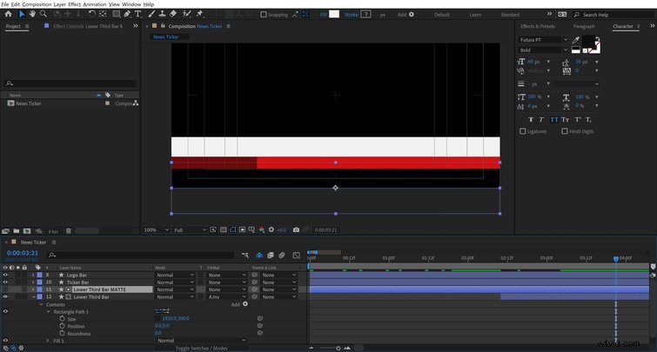The image size is (657, 352).
Task: Select the Rectangle shape tool
Action: tap(116, 14)
